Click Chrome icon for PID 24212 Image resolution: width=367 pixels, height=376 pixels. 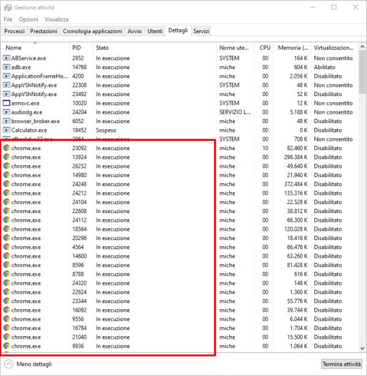7,193
